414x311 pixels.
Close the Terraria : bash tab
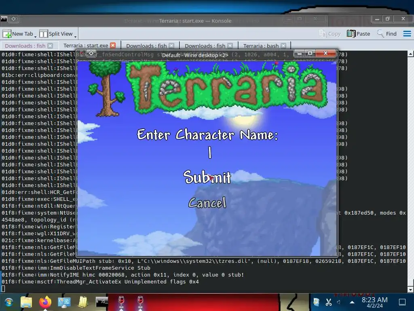coord(283,46)
